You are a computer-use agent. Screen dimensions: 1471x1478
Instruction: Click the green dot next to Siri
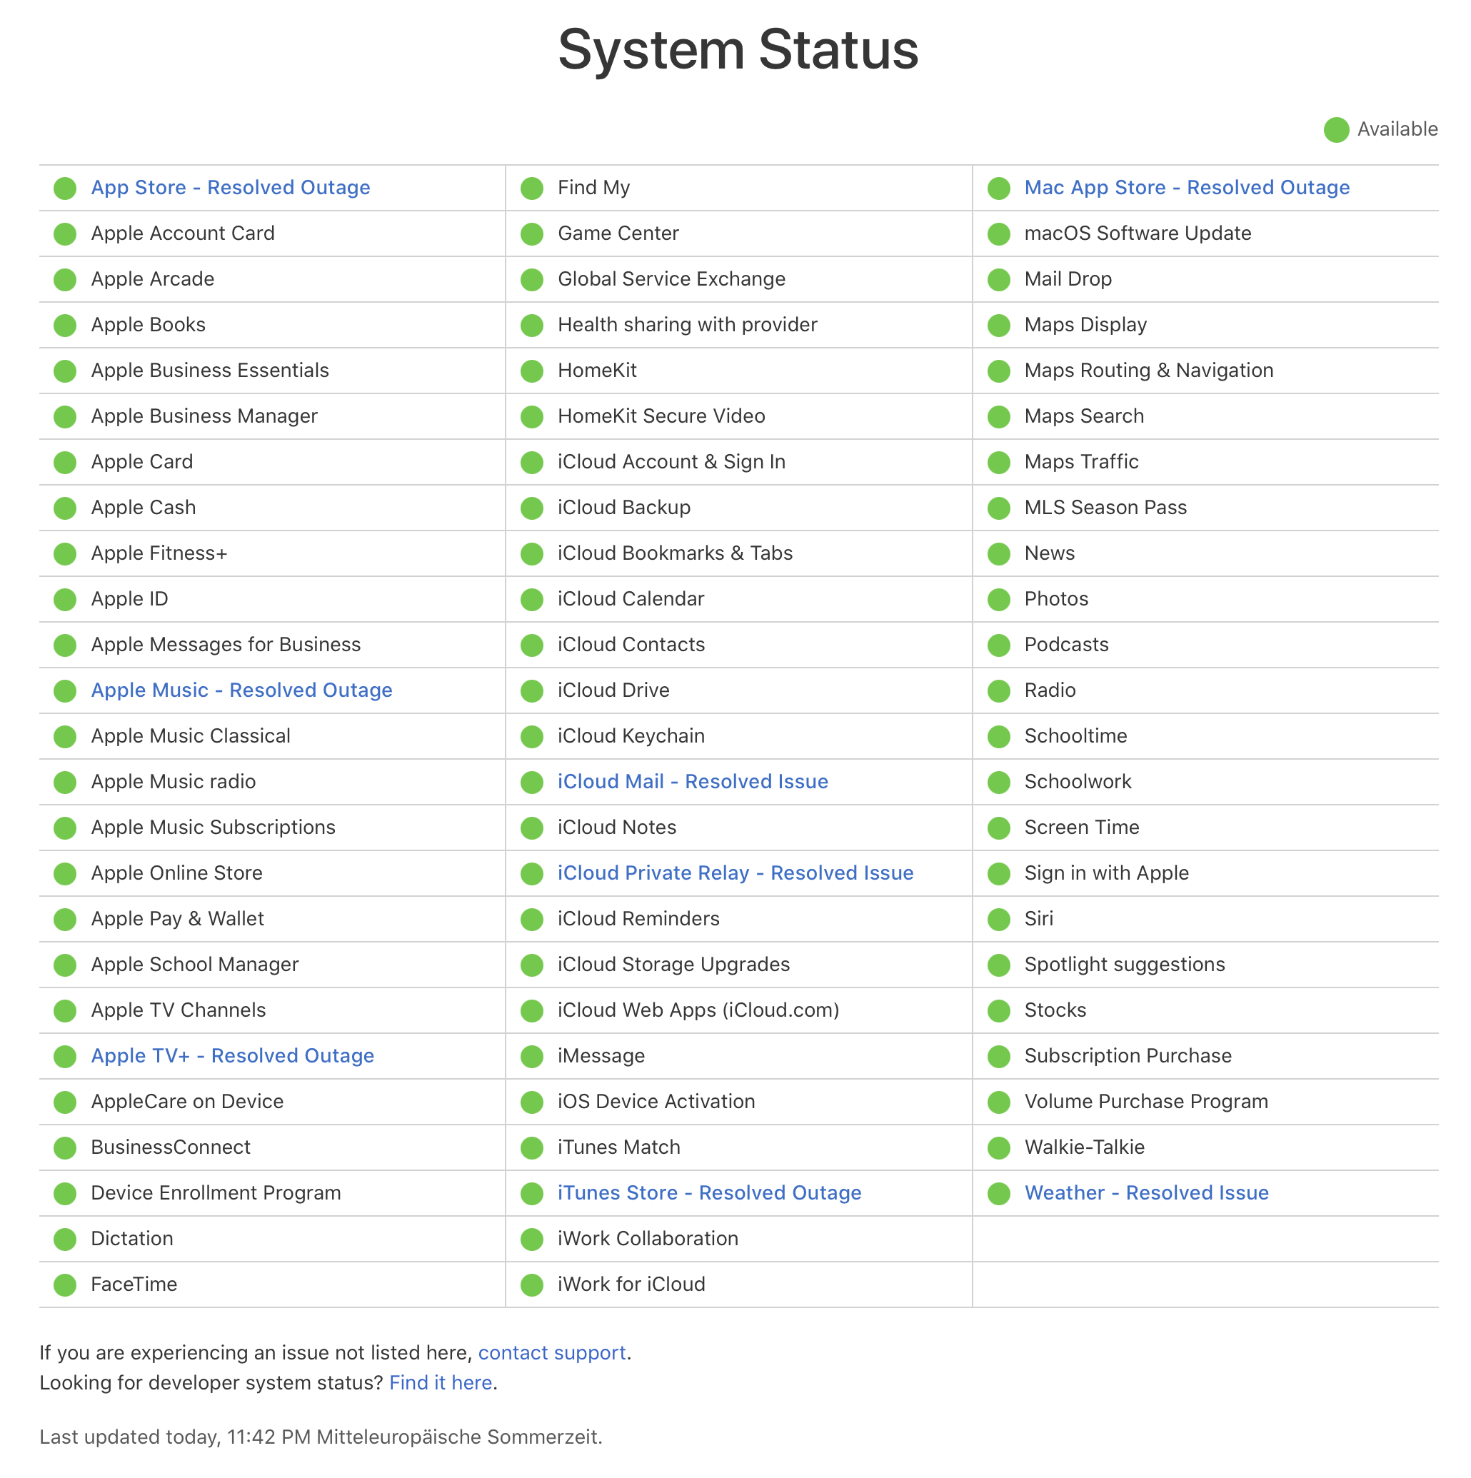coord(998,920)
